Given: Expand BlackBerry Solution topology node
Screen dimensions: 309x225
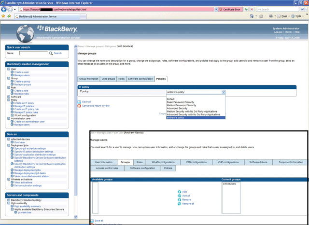Looking at the screenshot, I should coord(9,200).
